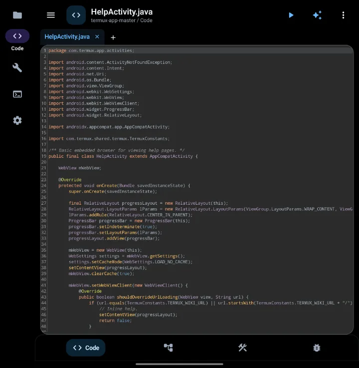This screenshot has height=368, width=359.
Task: Click line number 41 in the gutter
Action: (44, 285)
